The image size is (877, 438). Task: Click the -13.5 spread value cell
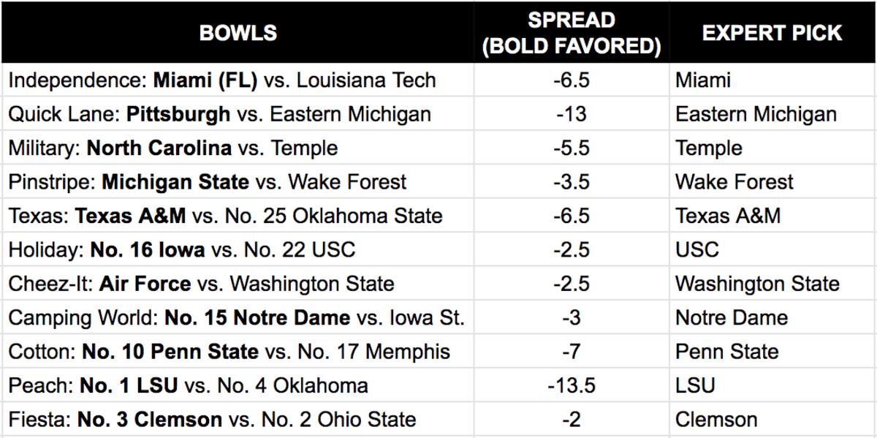tap(571, 385)
